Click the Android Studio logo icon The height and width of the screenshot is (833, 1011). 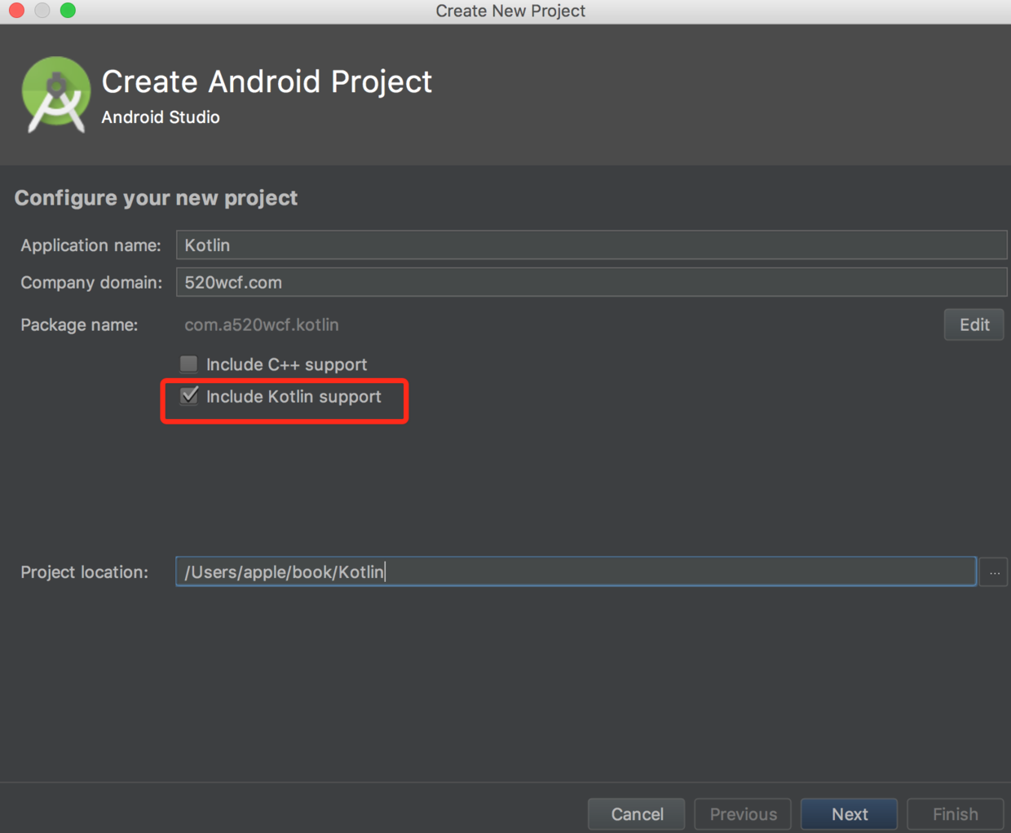click(x=55, y=95)
